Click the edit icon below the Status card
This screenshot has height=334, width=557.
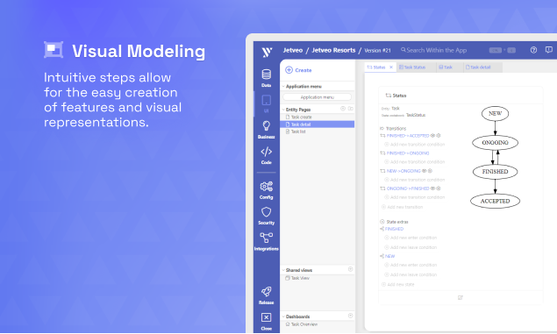coord(461,297)
